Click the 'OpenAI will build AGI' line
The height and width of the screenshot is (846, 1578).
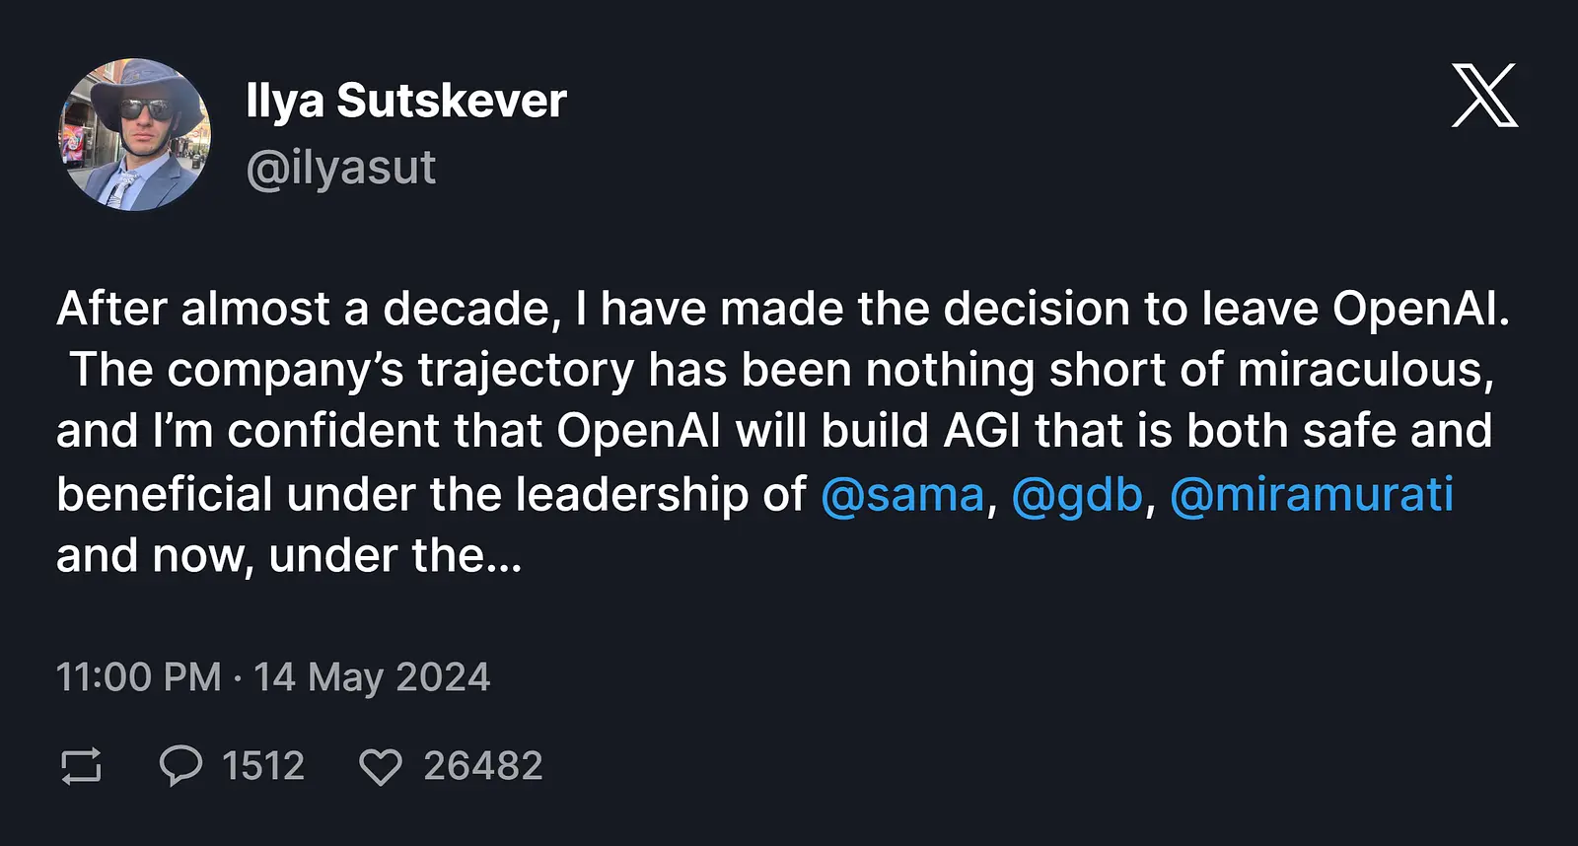(x=774, y=432)
